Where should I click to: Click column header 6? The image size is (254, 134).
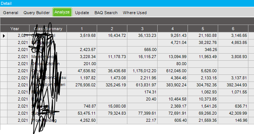(233, 29)
